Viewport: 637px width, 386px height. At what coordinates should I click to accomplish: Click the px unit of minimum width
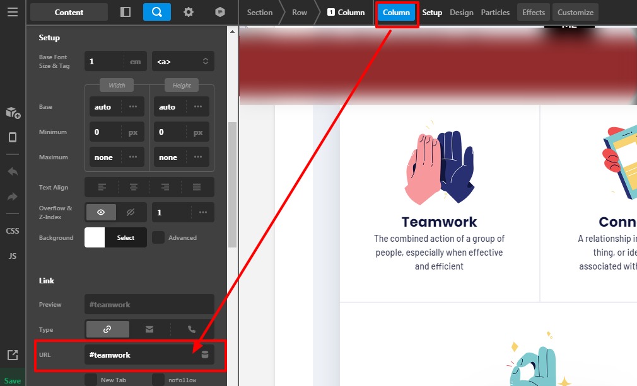pyautogui.click(x=133, y=132)
